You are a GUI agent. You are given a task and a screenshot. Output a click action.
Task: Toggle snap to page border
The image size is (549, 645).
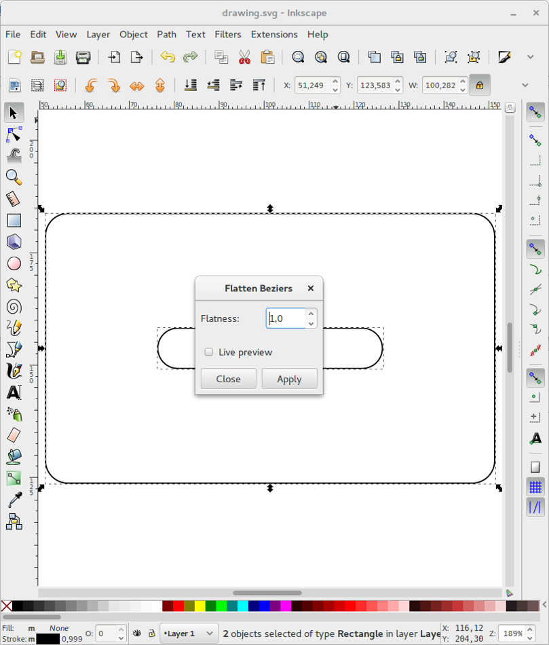click(x=535, y=467)
